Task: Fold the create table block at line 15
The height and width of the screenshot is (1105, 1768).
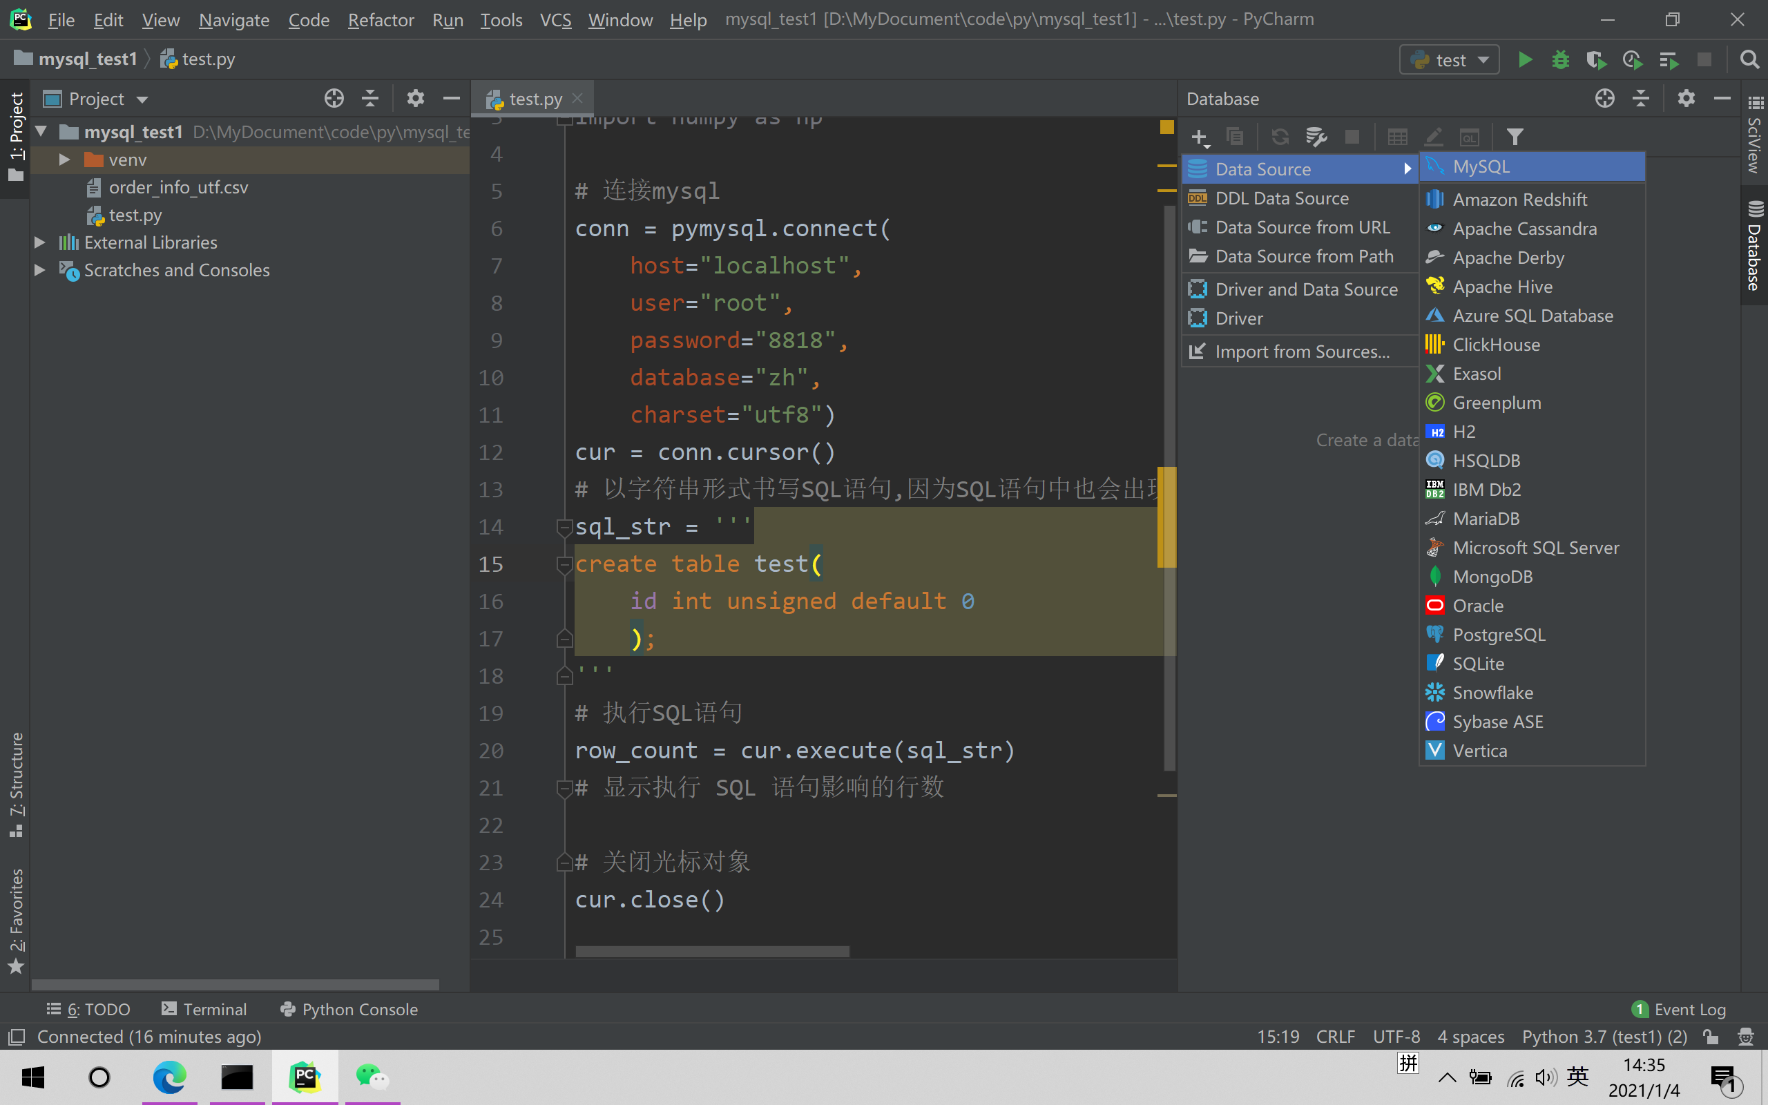Action: point(564,564)
